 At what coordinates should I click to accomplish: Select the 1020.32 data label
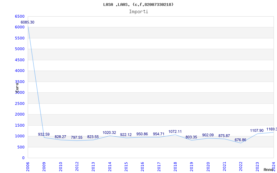tap(109, 133)
